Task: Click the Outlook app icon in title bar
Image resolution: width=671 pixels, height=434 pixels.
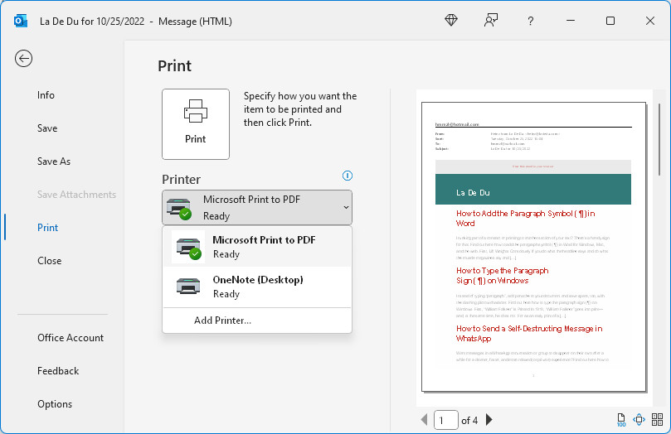Action: tap(21, 21)
